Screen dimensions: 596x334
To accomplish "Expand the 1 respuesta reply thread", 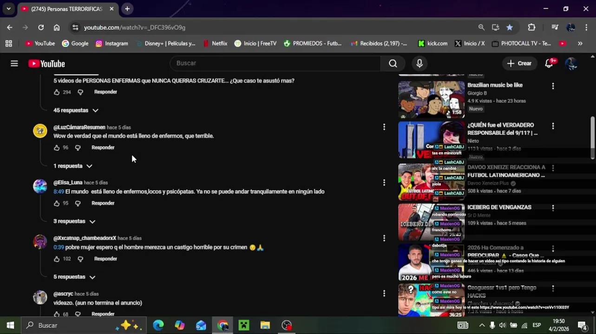I will tap(73, 166).
